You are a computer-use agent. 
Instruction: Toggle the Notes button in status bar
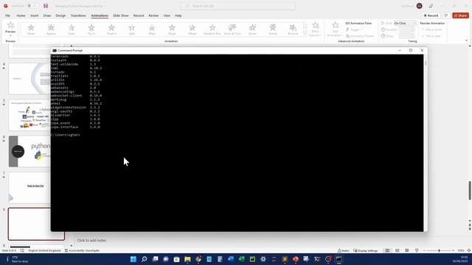tap(344, 250)
